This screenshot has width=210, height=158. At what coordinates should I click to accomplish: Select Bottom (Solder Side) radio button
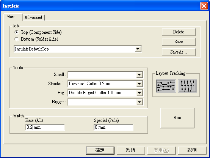click(x=17, y=39)
